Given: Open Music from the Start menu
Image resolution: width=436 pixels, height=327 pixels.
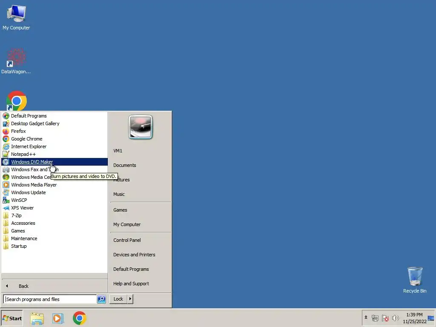Looking at the screenshot, I should tap(140, 194).
